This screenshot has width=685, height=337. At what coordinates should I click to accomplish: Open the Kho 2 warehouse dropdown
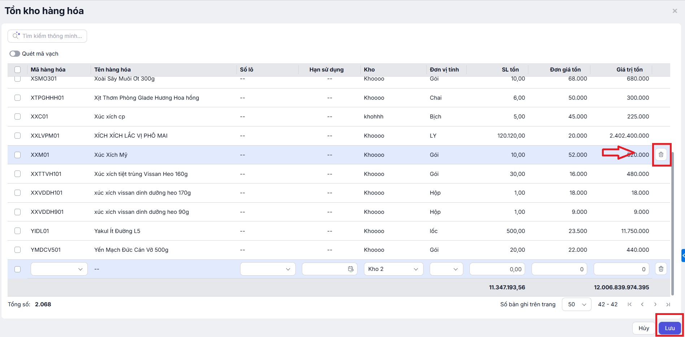coord(393,269)
